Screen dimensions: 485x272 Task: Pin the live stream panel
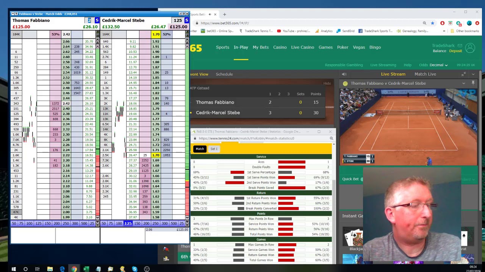coord(473,83)
